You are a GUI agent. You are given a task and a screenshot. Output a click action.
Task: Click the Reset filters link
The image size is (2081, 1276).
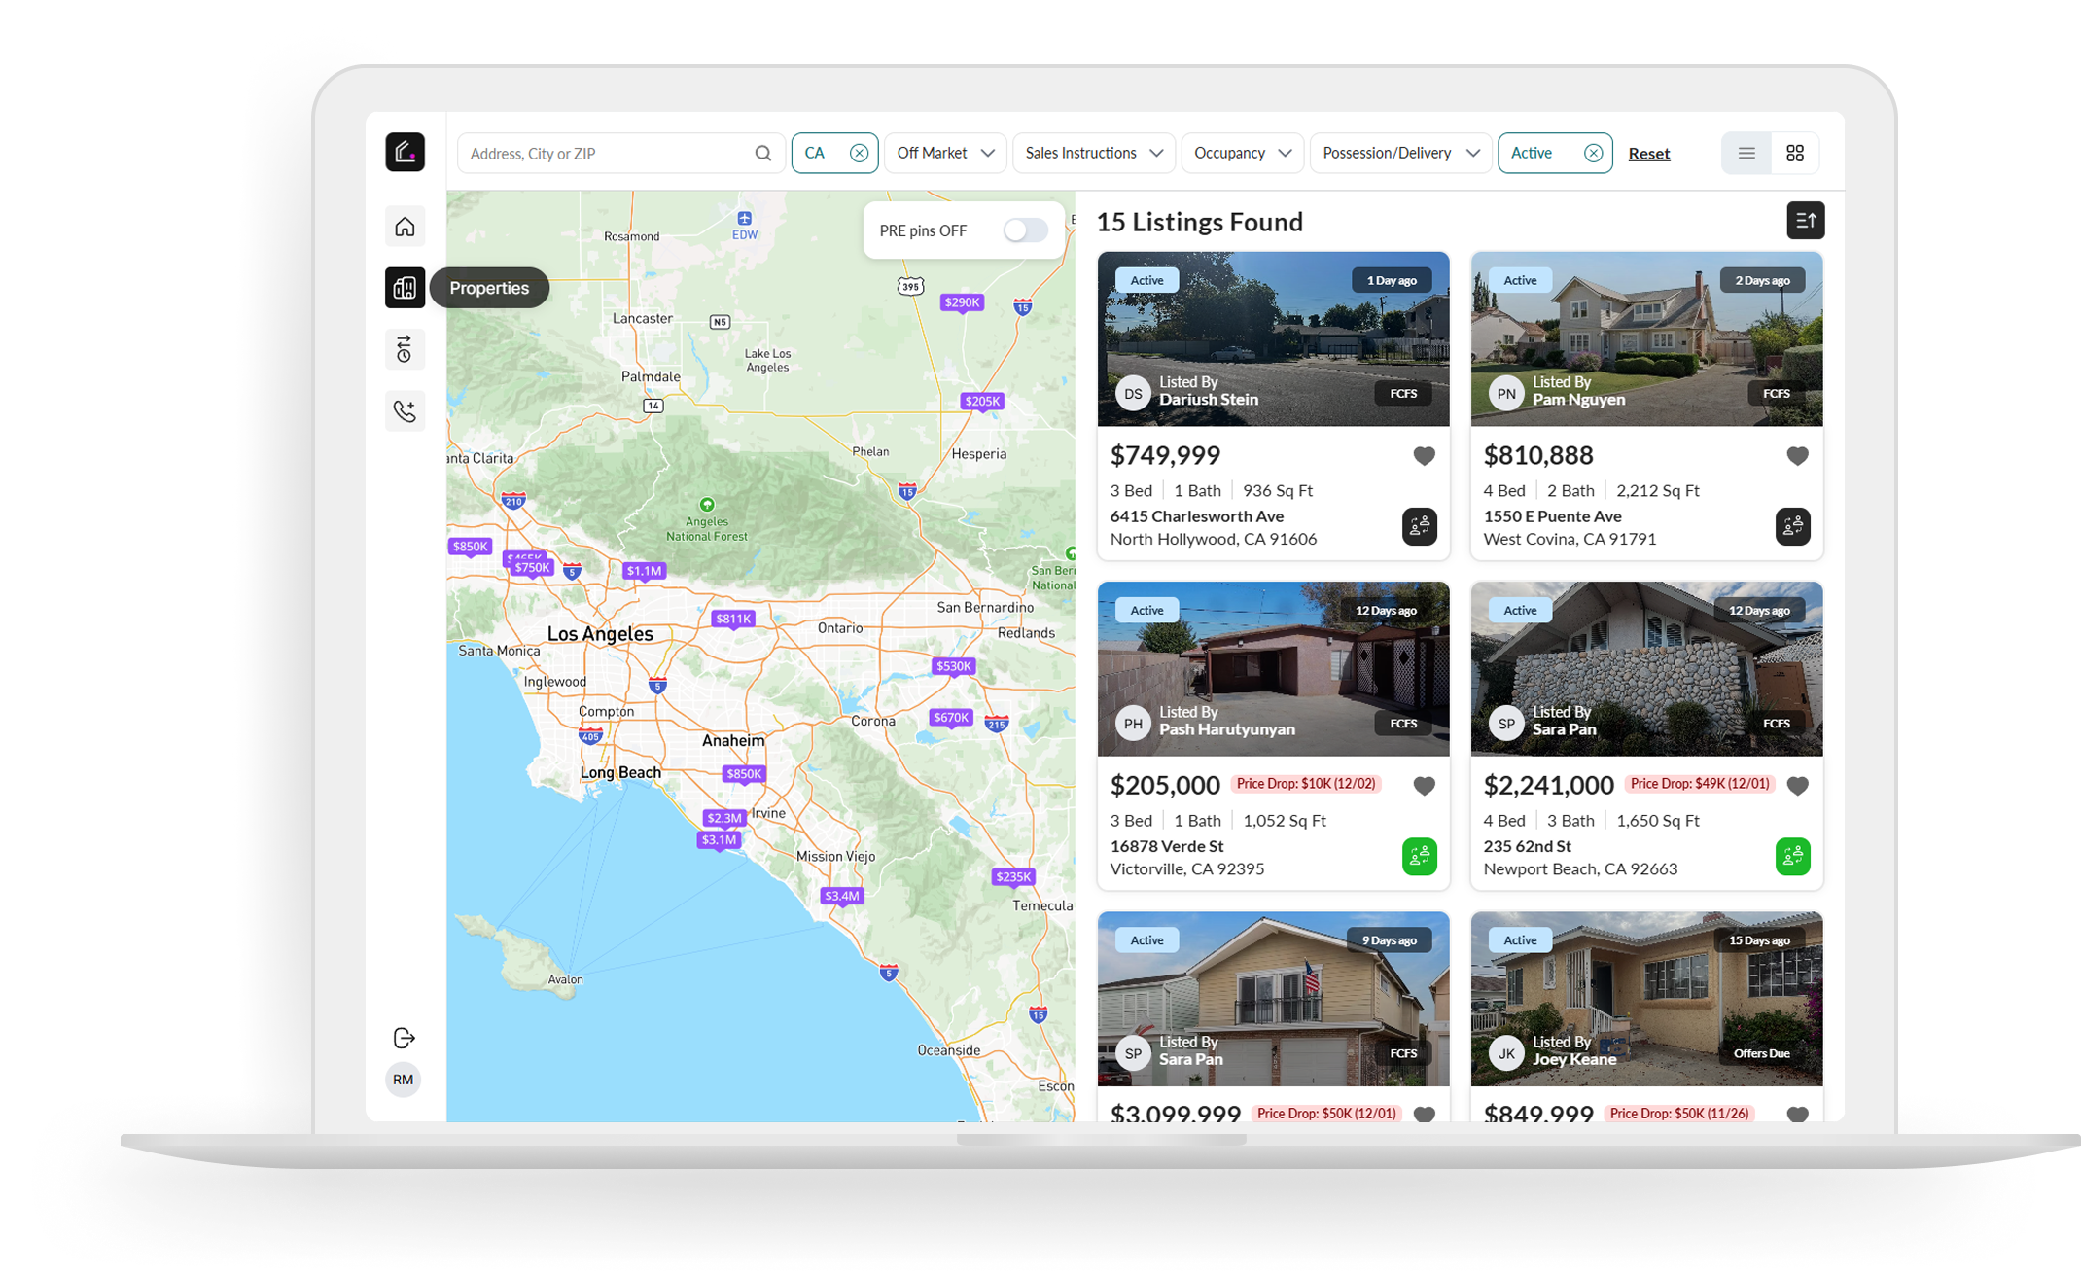(x=1649, y=154)
